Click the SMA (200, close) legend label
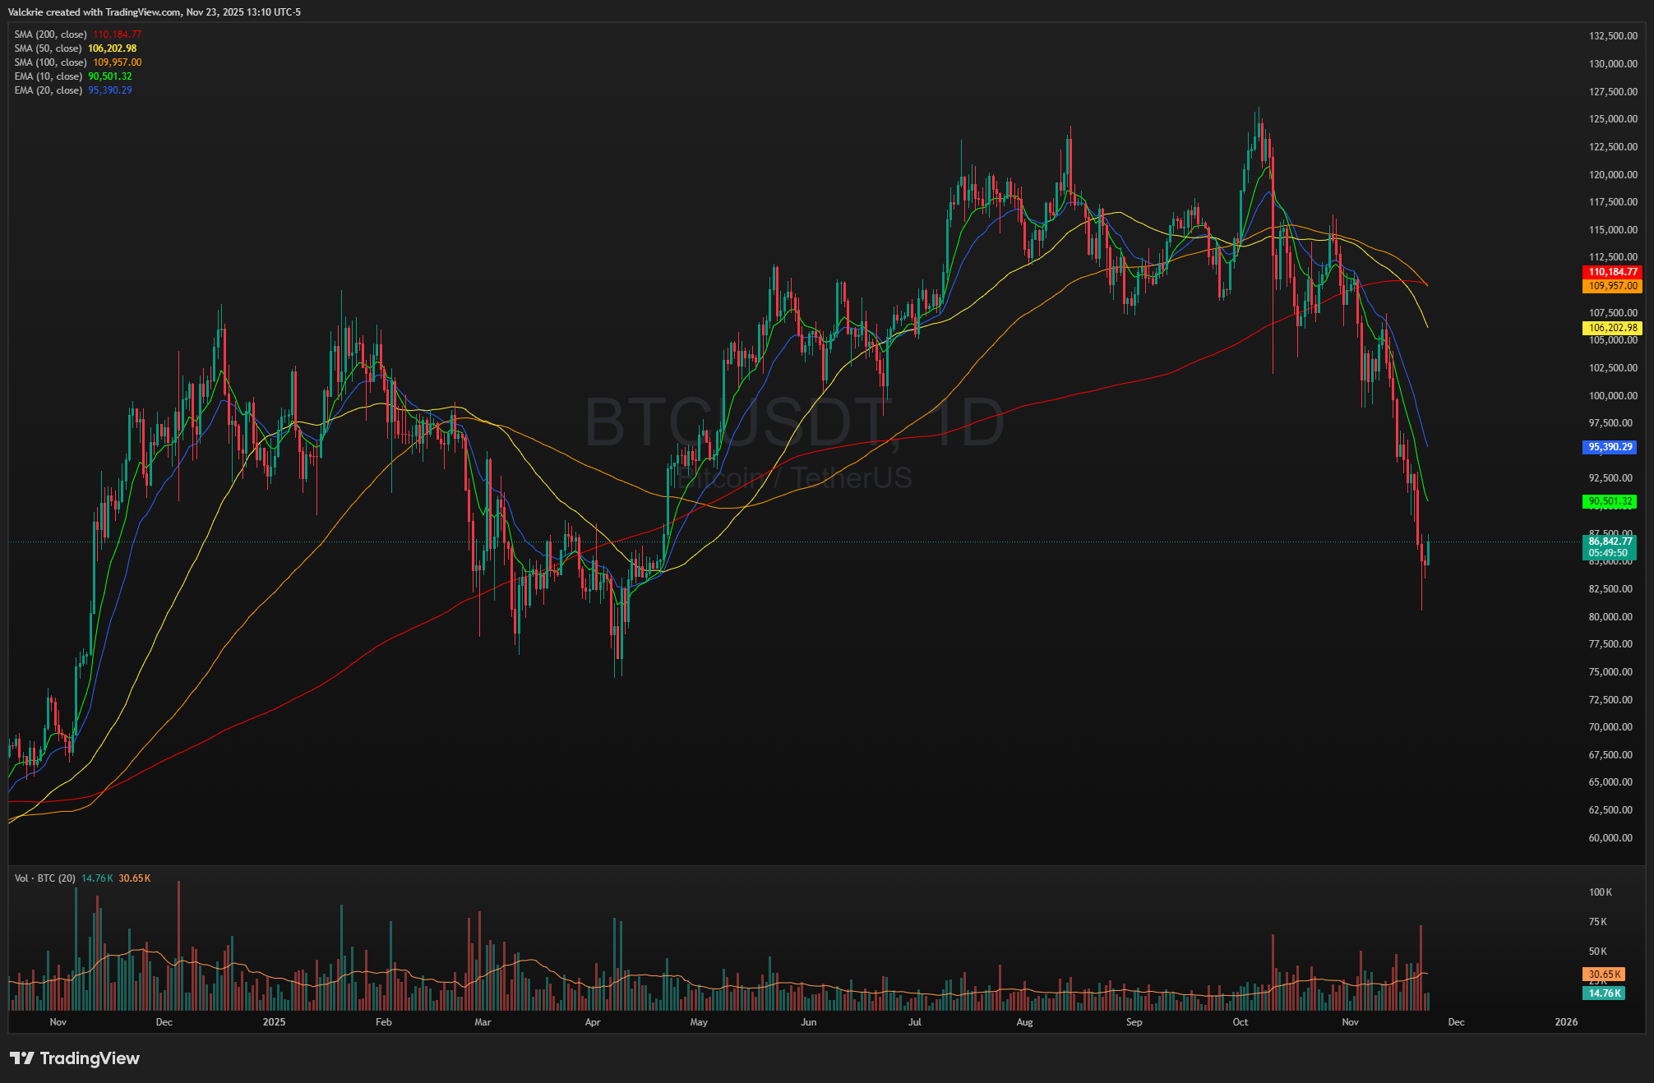 pos(50,35)
